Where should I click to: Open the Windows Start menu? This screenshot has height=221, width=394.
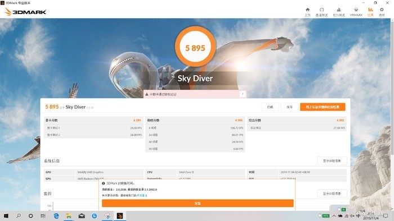(6, 216)
